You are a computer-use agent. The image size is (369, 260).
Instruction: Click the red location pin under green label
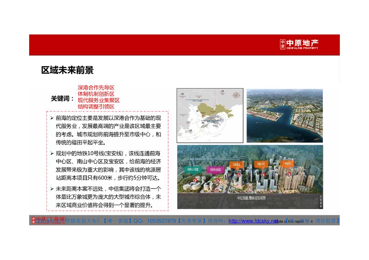[195, 180]
